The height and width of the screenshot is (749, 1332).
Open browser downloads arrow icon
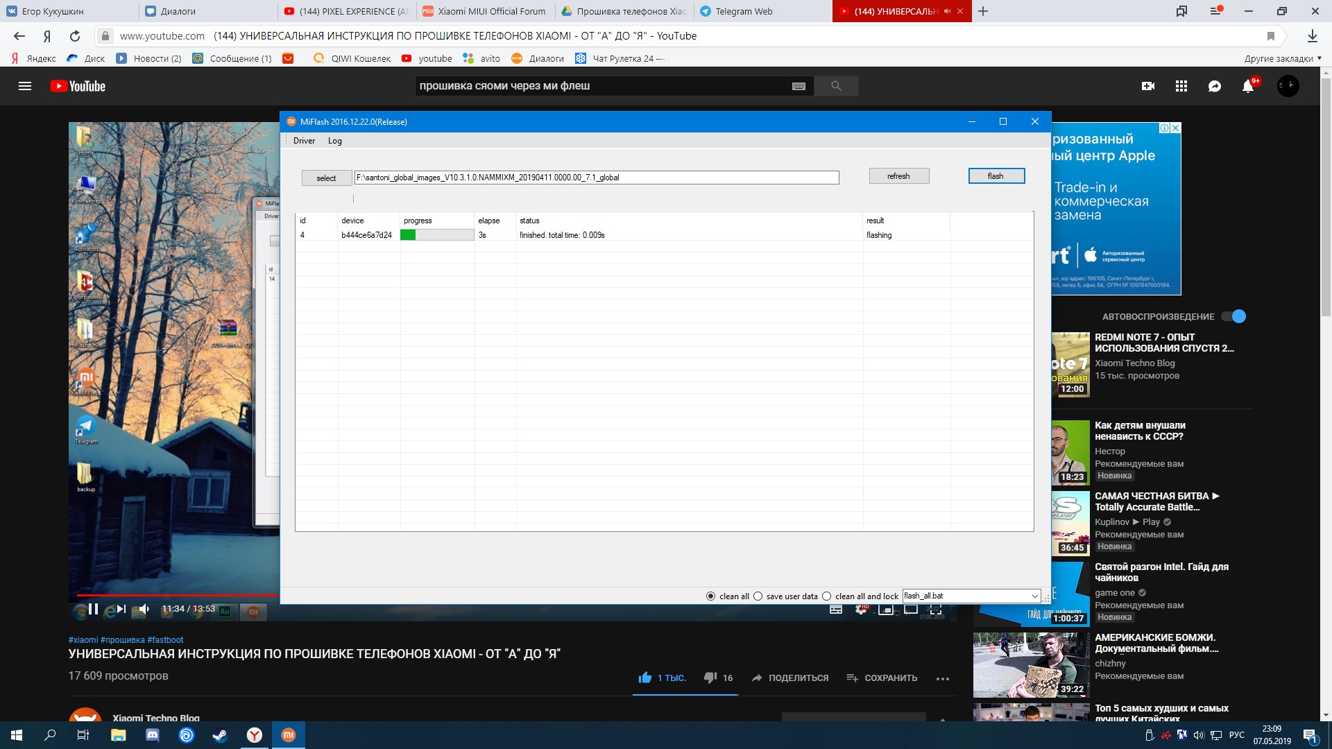click(1313, 36)
